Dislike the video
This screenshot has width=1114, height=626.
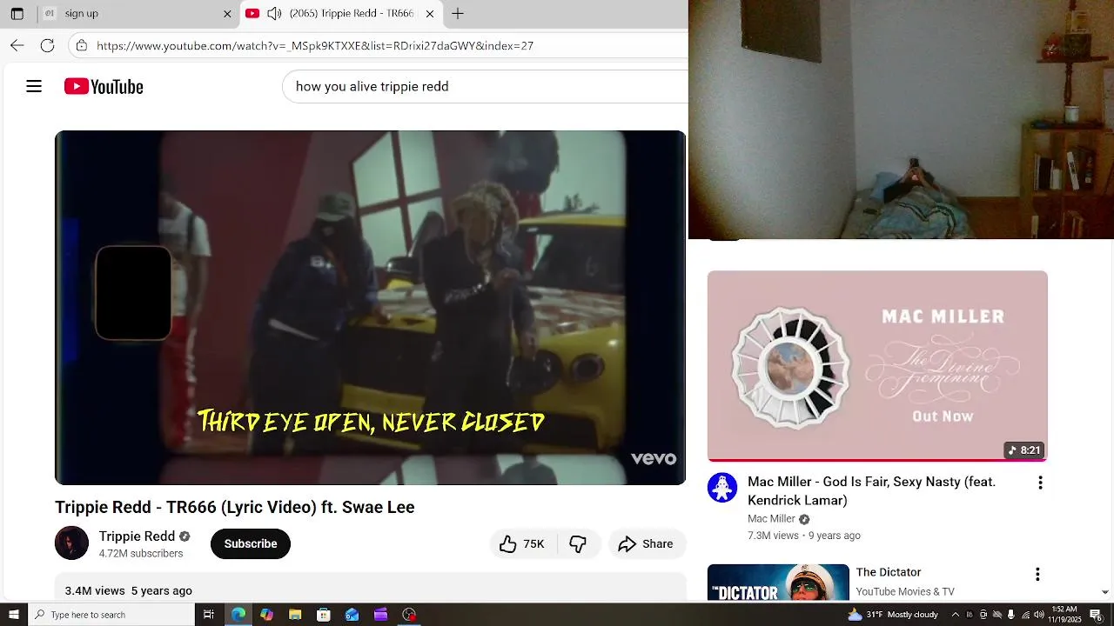(578, 543)
